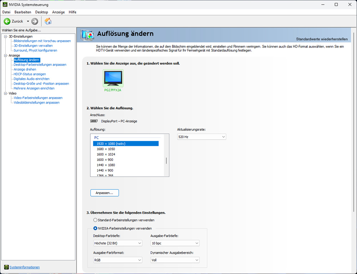The image size is (357, 274).
Task: Click the main page vertical scrollbar
Action: (x=353, y=123)
